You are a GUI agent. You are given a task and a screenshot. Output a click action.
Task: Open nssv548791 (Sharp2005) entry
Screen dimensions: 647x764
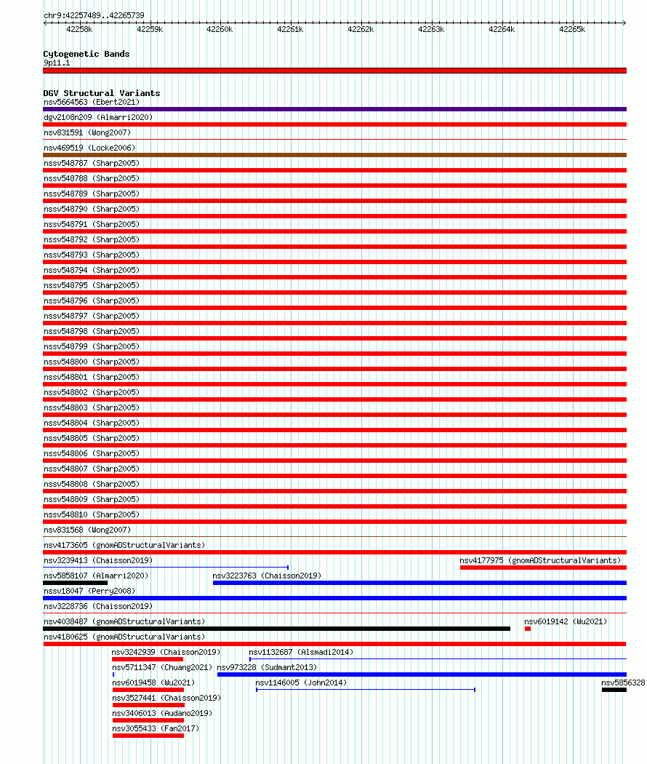92,224
